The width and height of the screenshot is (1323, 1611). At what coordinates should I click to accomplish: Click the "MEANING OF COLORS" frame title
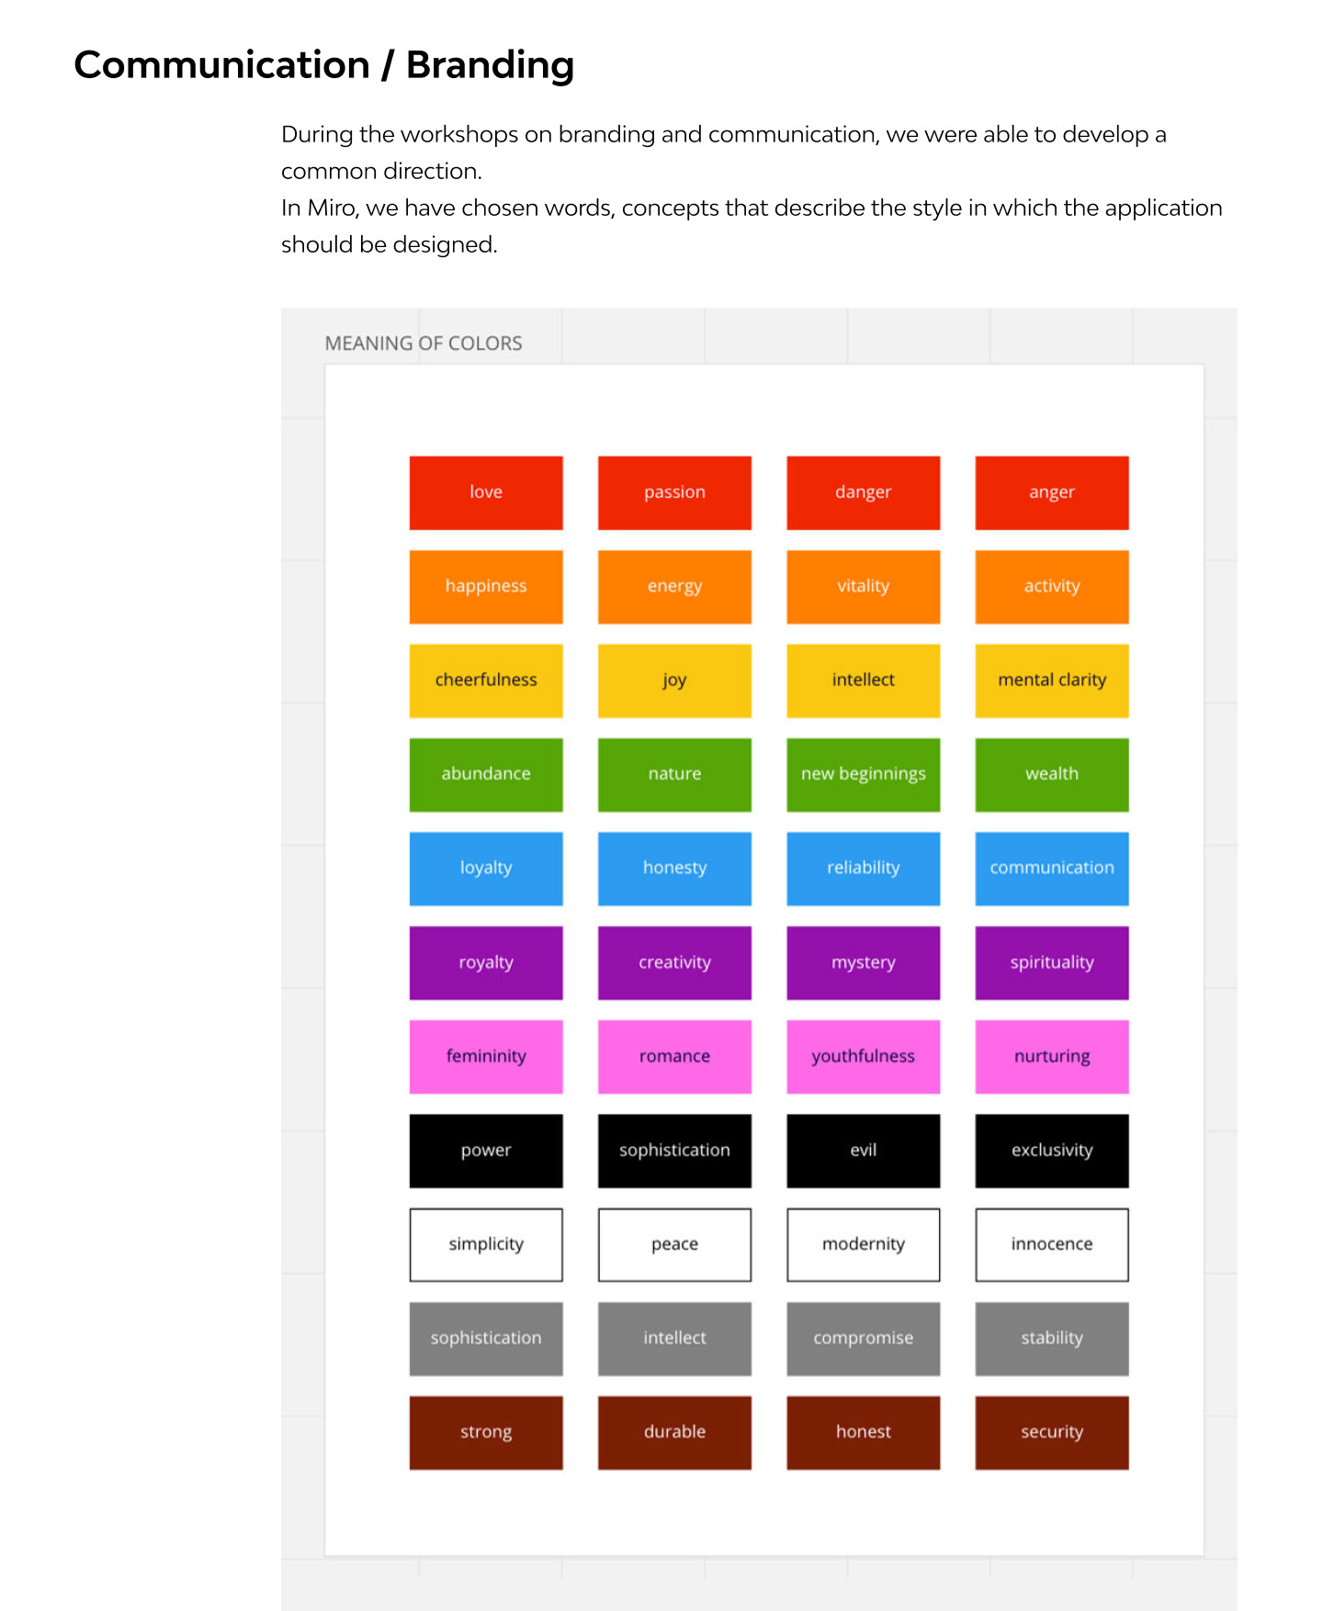[x=423, y=344]
